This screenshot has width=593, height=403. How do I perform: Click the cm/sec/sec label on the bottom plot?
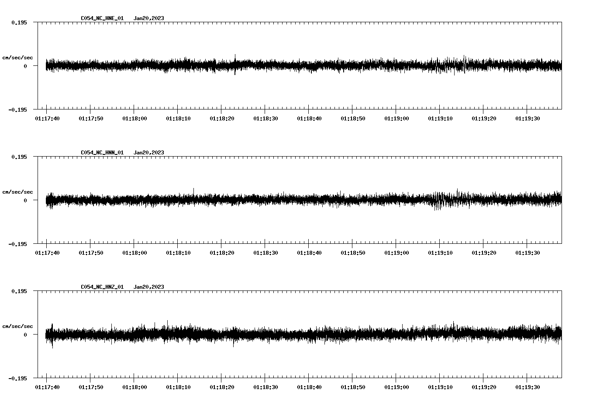18,325
